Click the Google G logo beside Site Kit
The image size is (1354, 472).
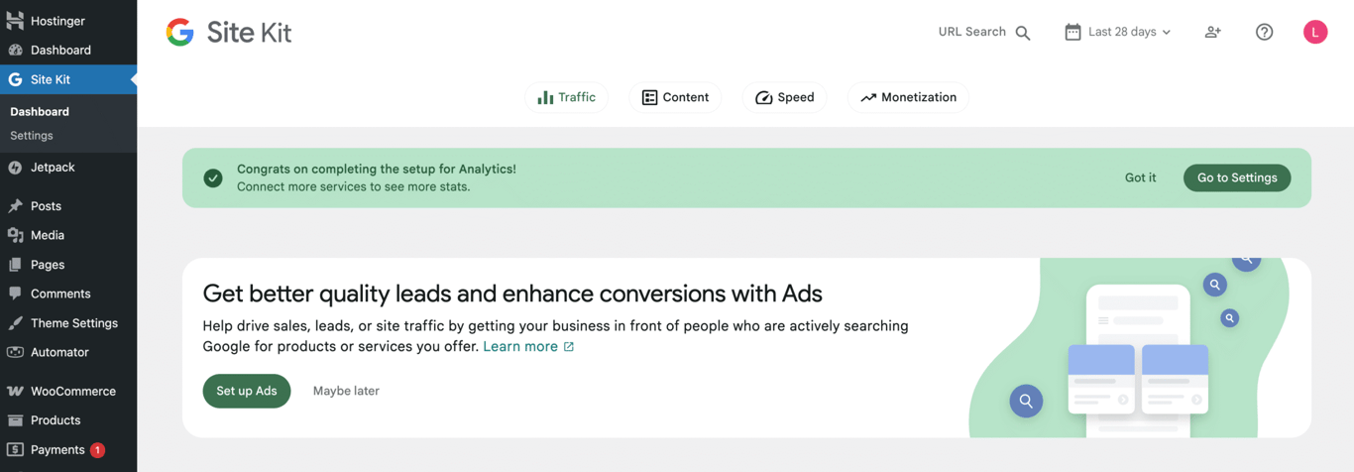179,33
